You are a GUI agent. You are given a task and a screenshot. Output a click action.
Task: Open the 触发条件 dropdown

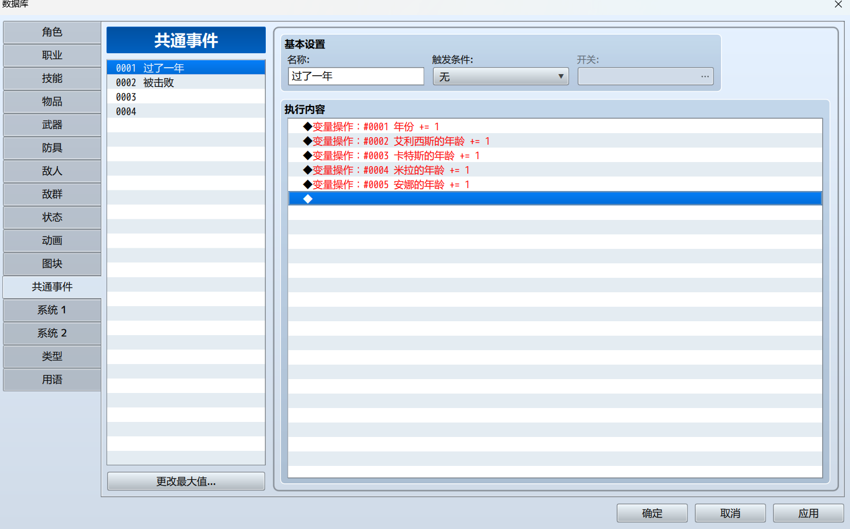click(x=501, y=76)
